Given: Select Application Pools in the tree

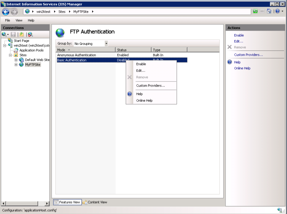Looking at the screenshot, I should coord(31,50).
